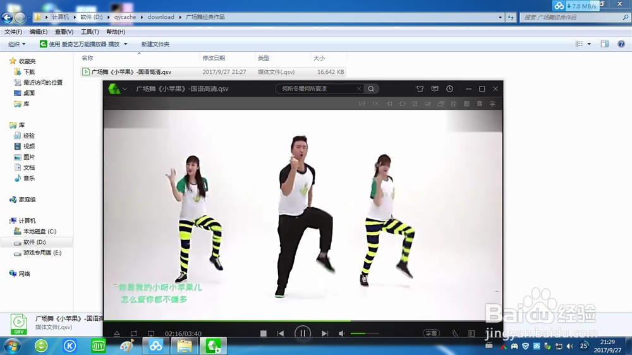Open the Windows Start button
This screenshot has width=632, height=355.
(11, 346)
